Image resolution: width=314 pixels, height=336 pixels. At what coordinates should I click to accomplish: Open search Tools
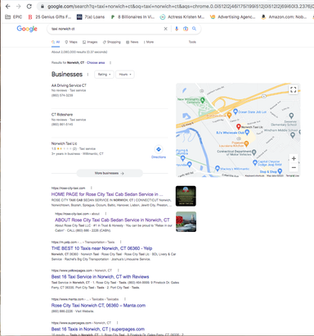[192, 42]
